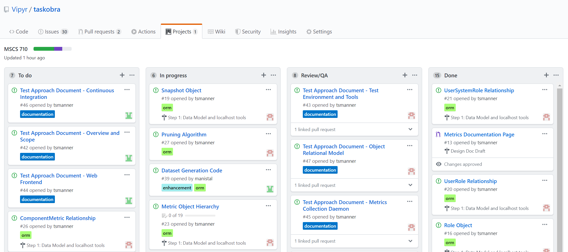Open the Issues tab
Screen dimensions: 568x252
(53, 32)
